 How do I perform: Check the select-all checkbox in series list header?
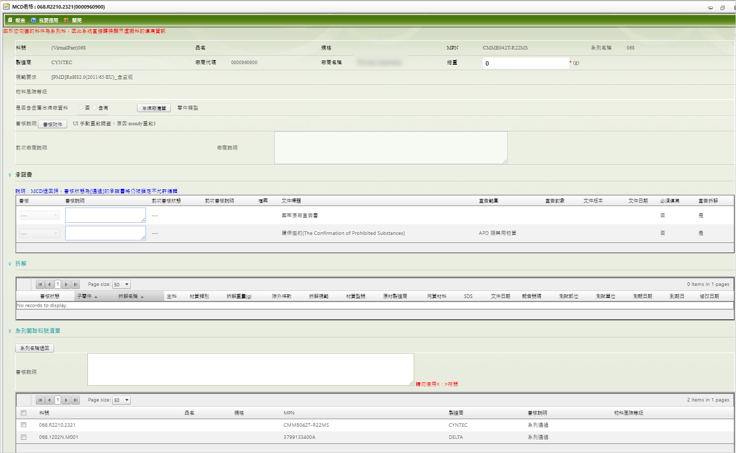click(x=23, y=413)
